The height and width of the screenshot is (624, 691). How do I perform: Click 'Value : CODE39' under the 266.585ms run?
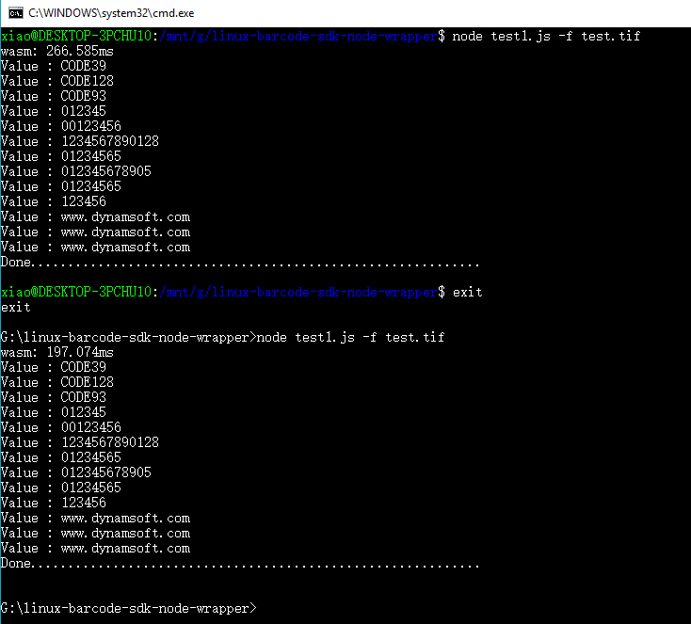coord(53,66)
